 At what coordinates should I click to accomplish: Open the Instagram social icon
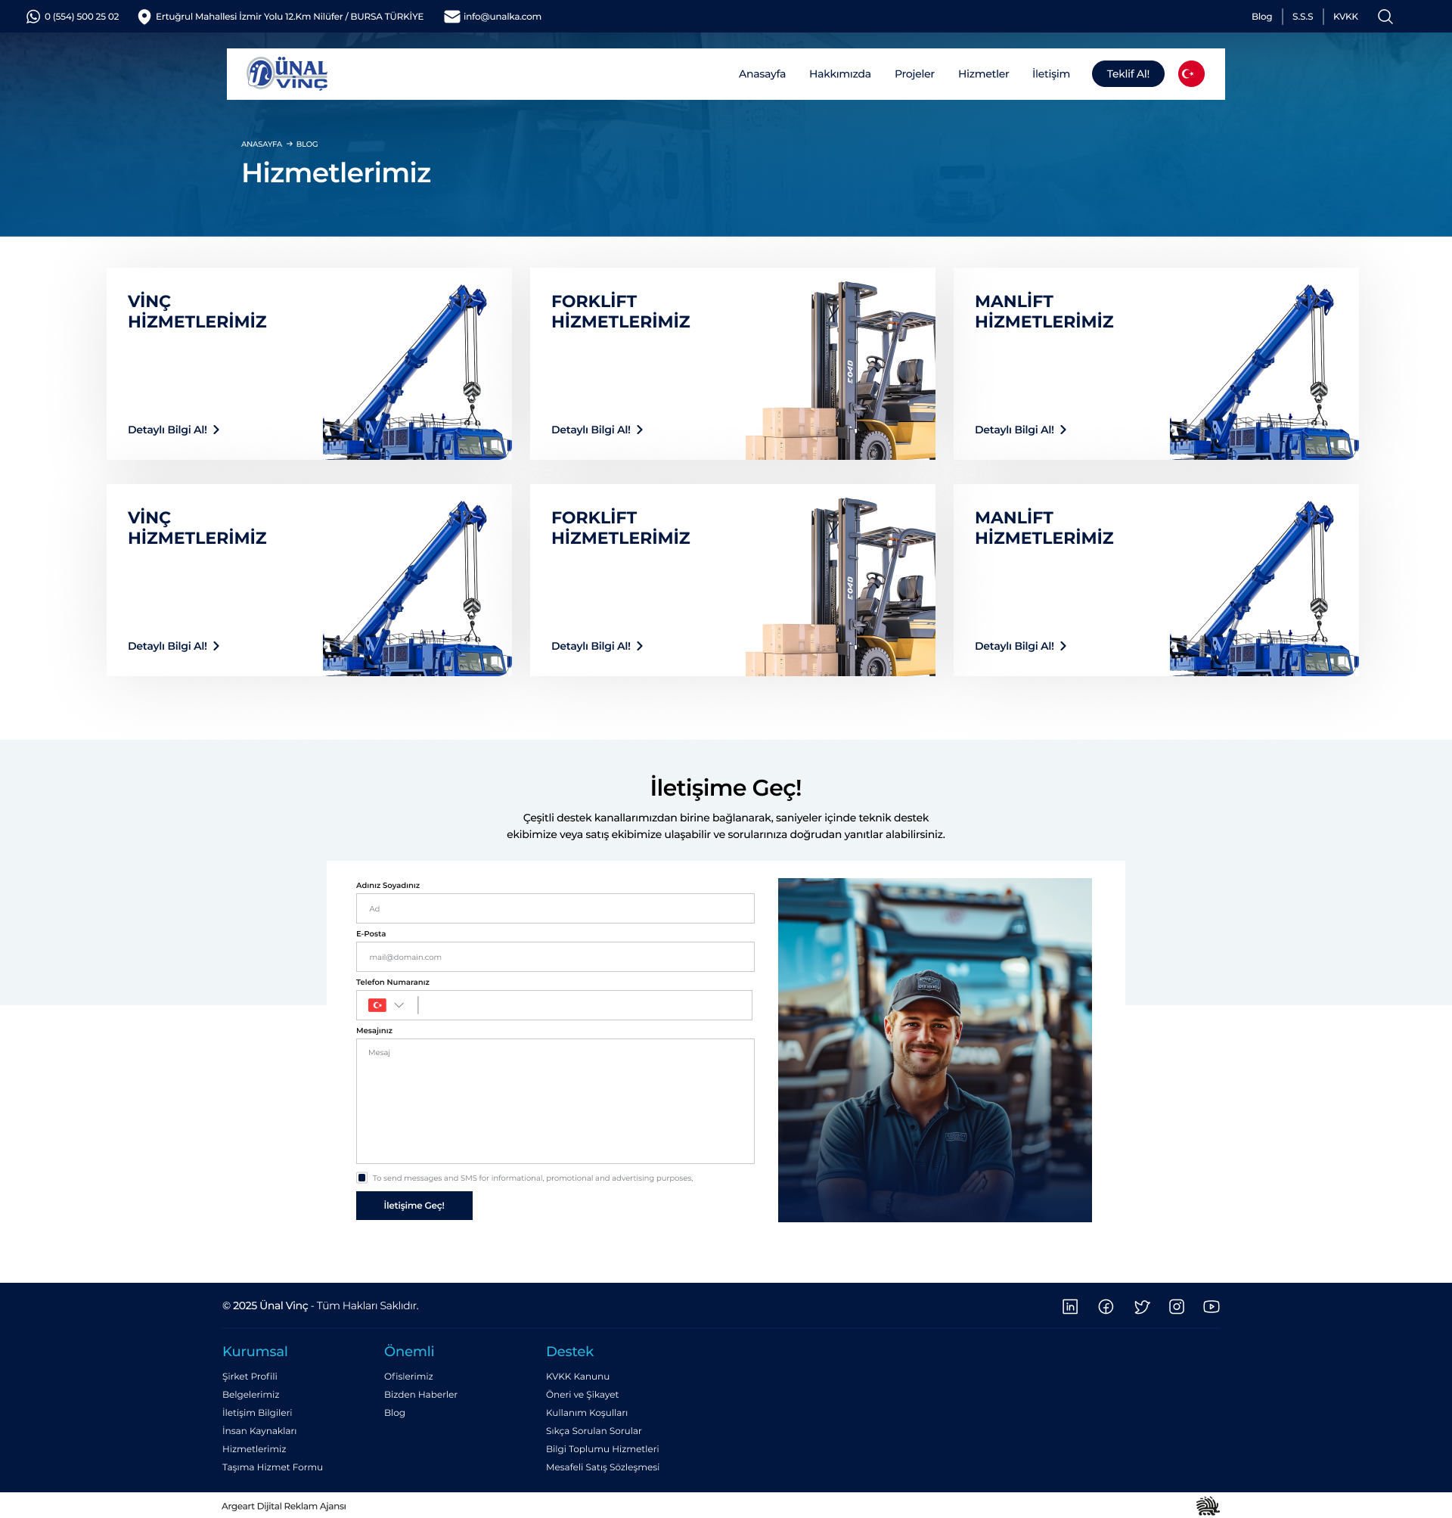pyautogui.click(x=1177, y=1307)
